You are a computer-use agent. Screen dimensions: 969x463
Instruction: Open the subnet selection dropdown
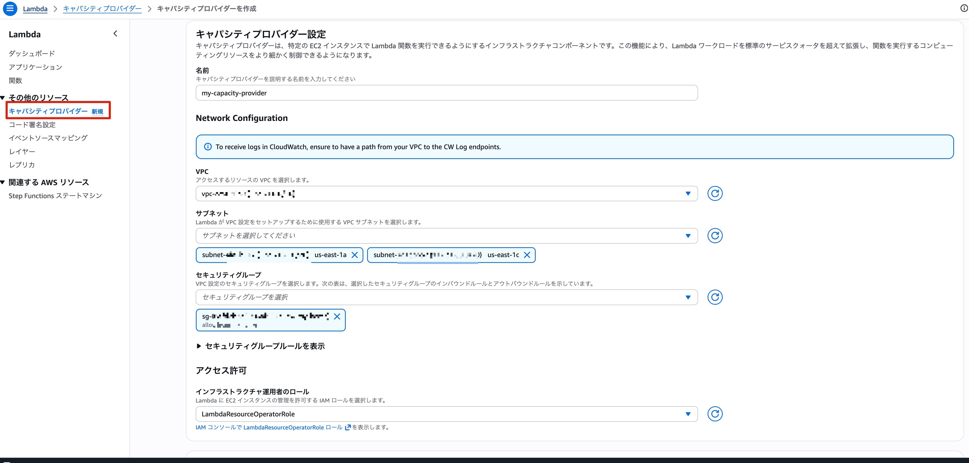pyautogui.click(x=447, y=236)
